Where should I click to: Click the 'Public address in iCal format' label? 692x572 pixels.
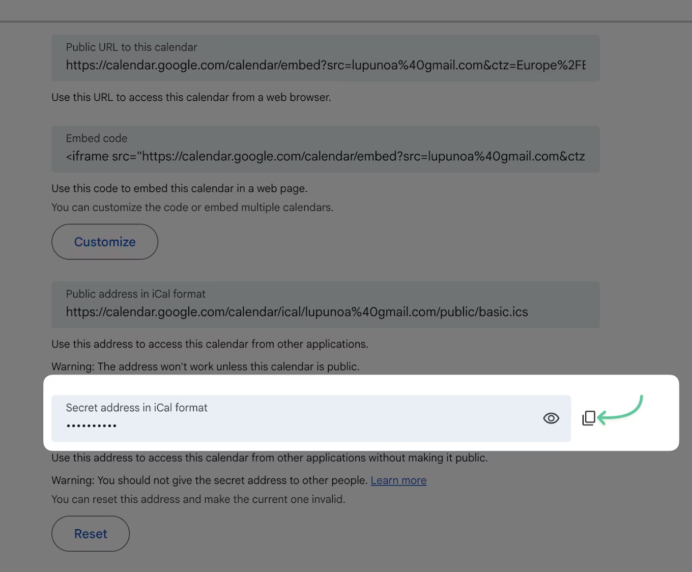click(135, 294)
